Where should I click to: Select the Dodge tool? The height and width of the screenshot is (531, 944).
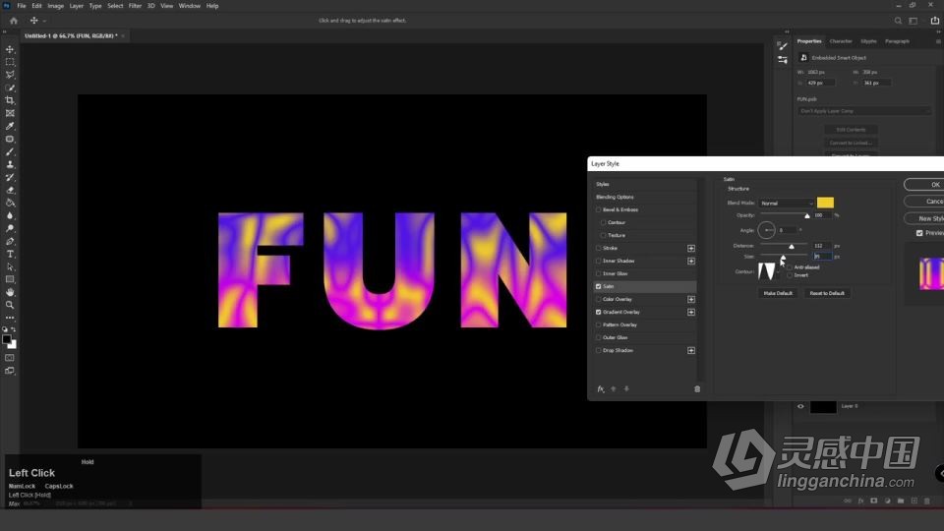click(x=10, y=228)
